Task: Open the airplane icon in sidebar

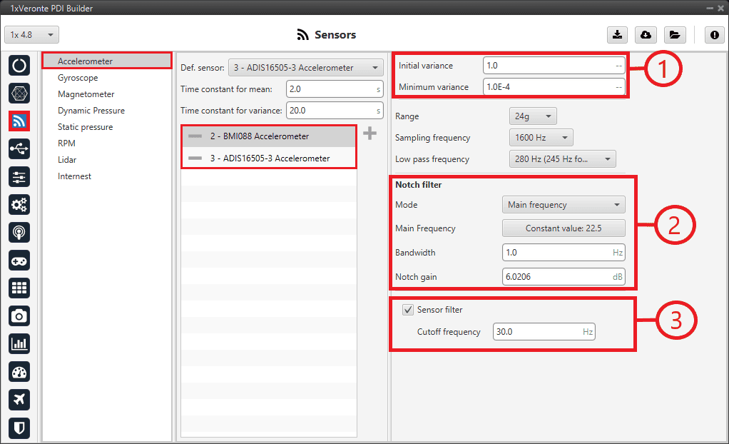Action: (19, 399)
